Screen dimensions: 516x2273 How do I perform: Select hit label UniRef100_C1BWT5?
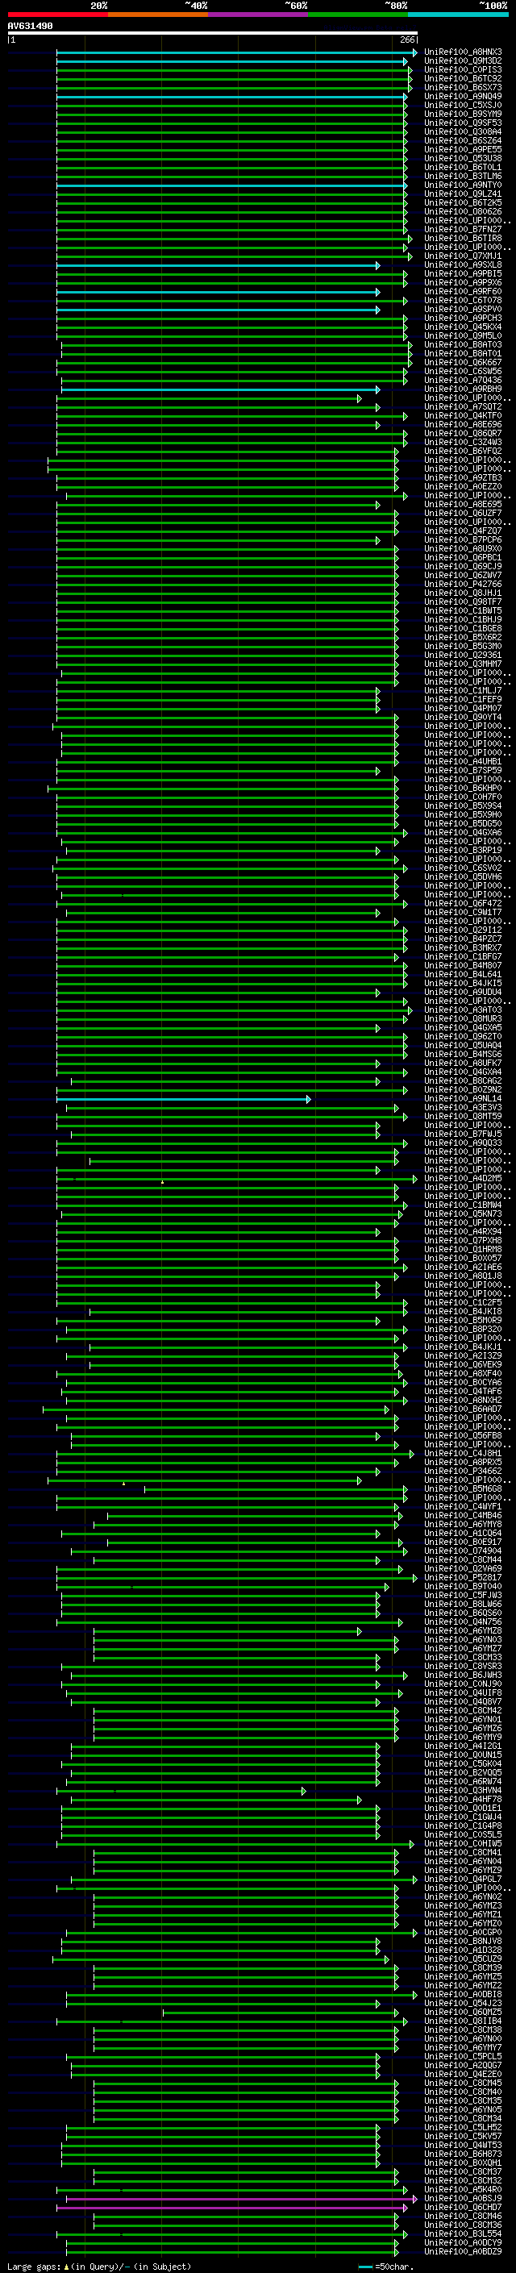click(463, 610)
